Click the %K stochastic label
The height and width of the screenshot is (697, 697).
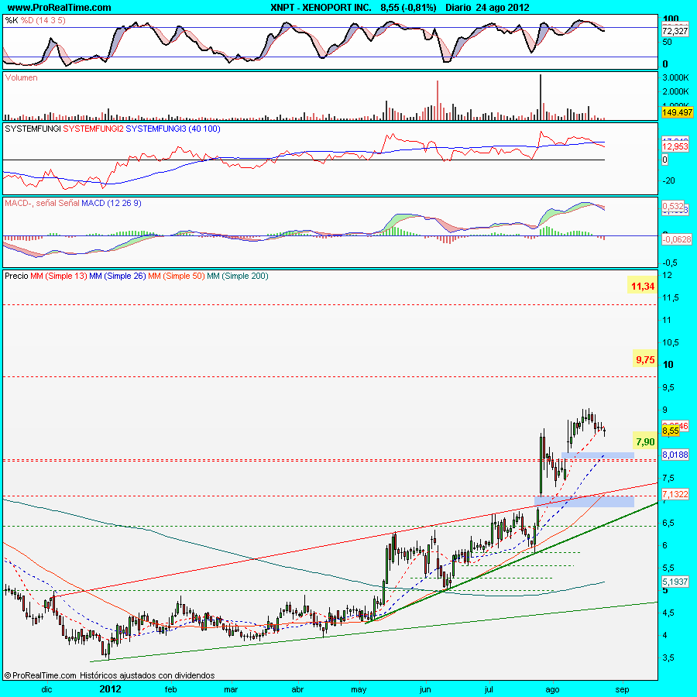[x=12, y=20]
